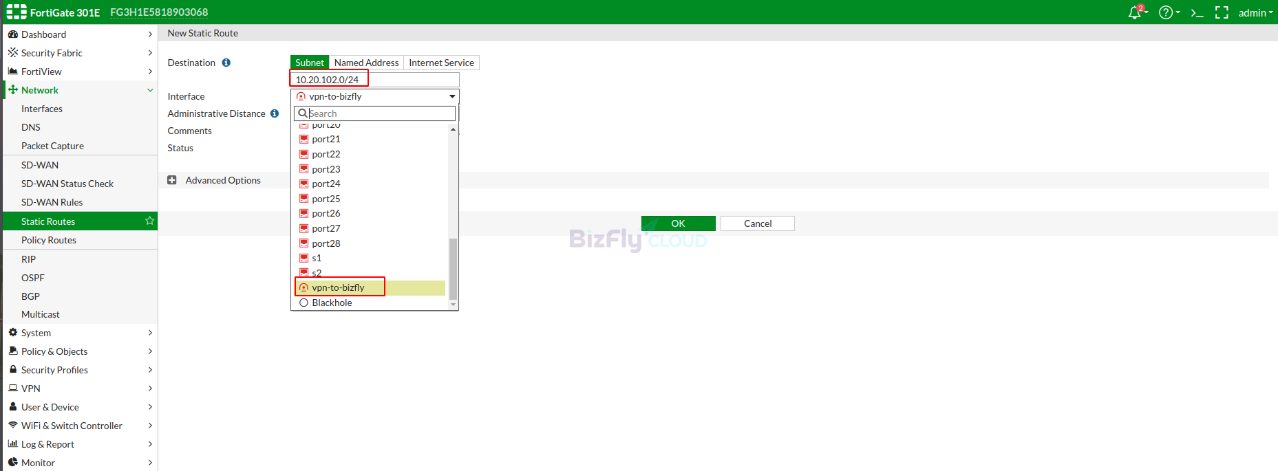The width and height of the screenshot is (1278, 471).
Task: Show Administrative Distance info icon
Action: (275, 113)
